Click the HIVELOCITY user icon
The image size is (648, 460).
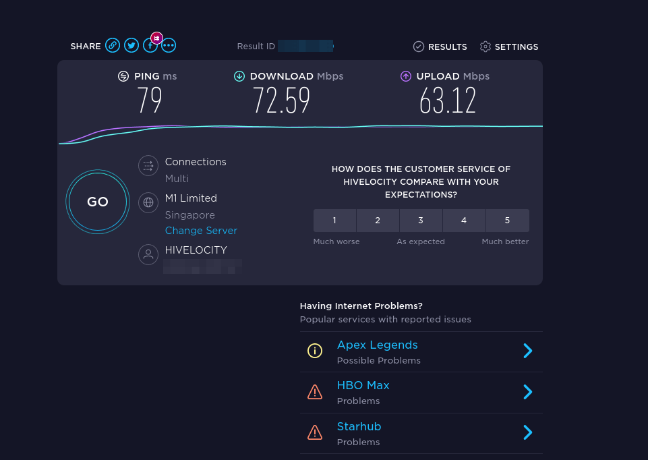point(148,254)
